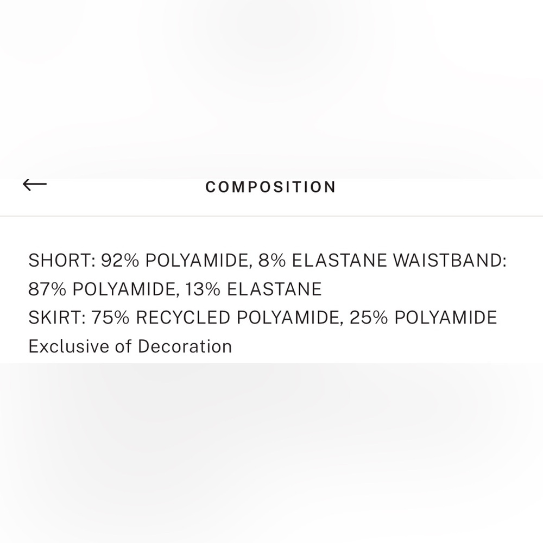Click the SKIRT: label
The height and width of the screenshot is (543, 543).
57,318
